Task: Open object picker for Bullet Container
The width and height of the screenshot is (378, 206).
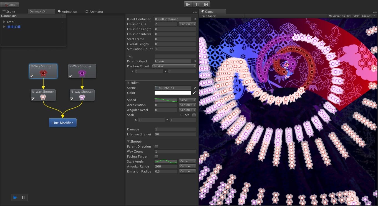Action: (x=195, y=19)
